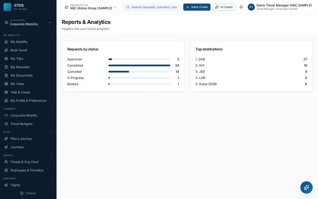Collapse the Company section chevron
318x199 pixels.
[51, 109]
